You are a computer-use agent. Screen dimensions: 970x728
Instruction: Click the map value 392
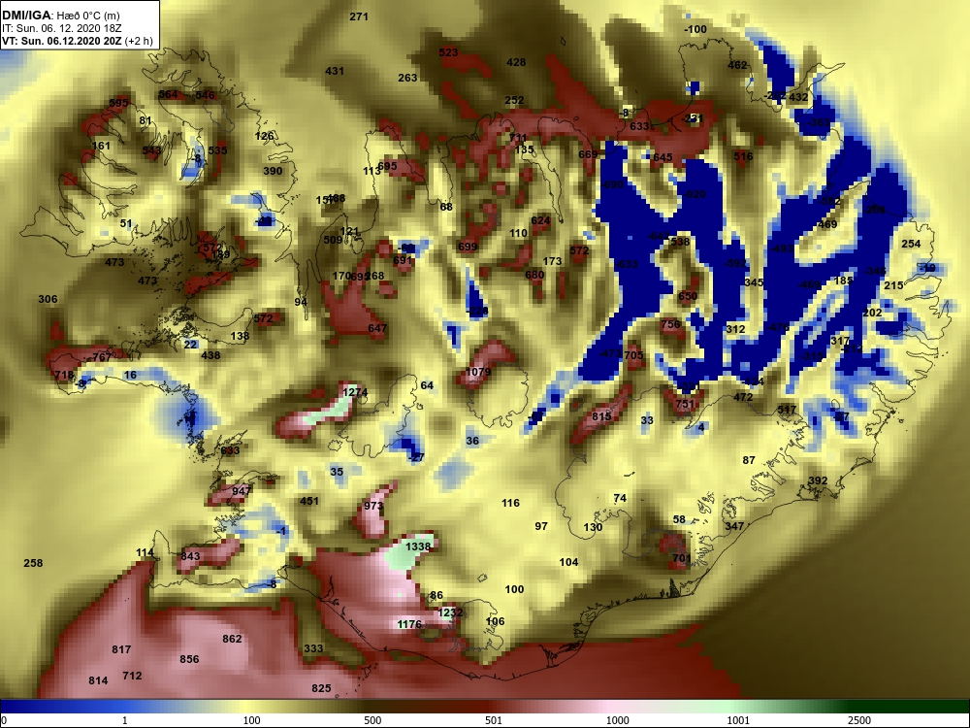818,481
